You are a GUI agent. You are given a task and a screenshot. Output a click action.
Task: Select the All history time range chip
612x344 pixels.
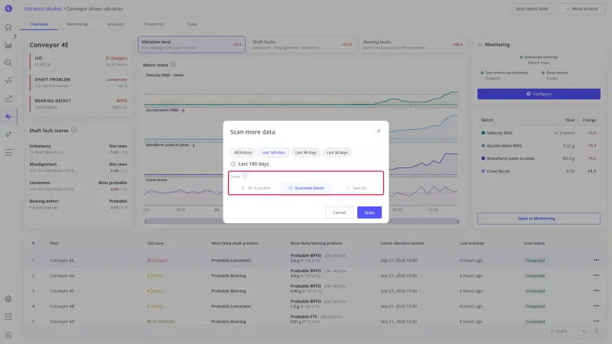(x=243, y=152)
